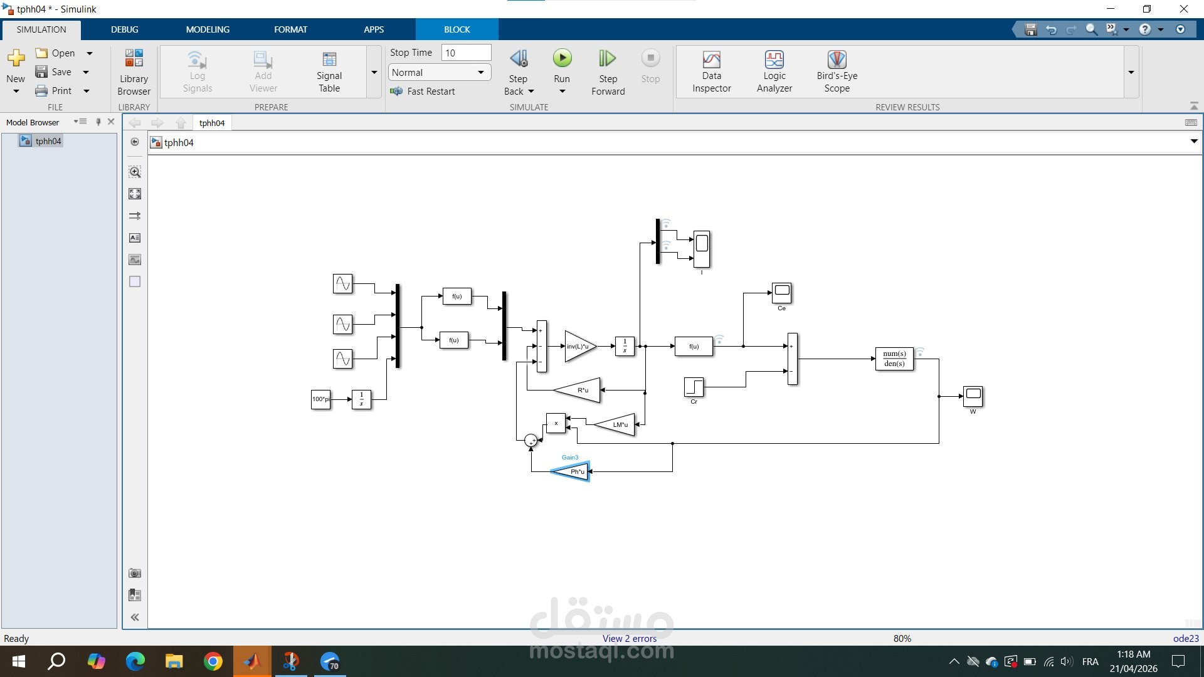Open the Bird's-Eye Scope
The height and width of the screenshot is (677, 1204).
tap(837, 70)
